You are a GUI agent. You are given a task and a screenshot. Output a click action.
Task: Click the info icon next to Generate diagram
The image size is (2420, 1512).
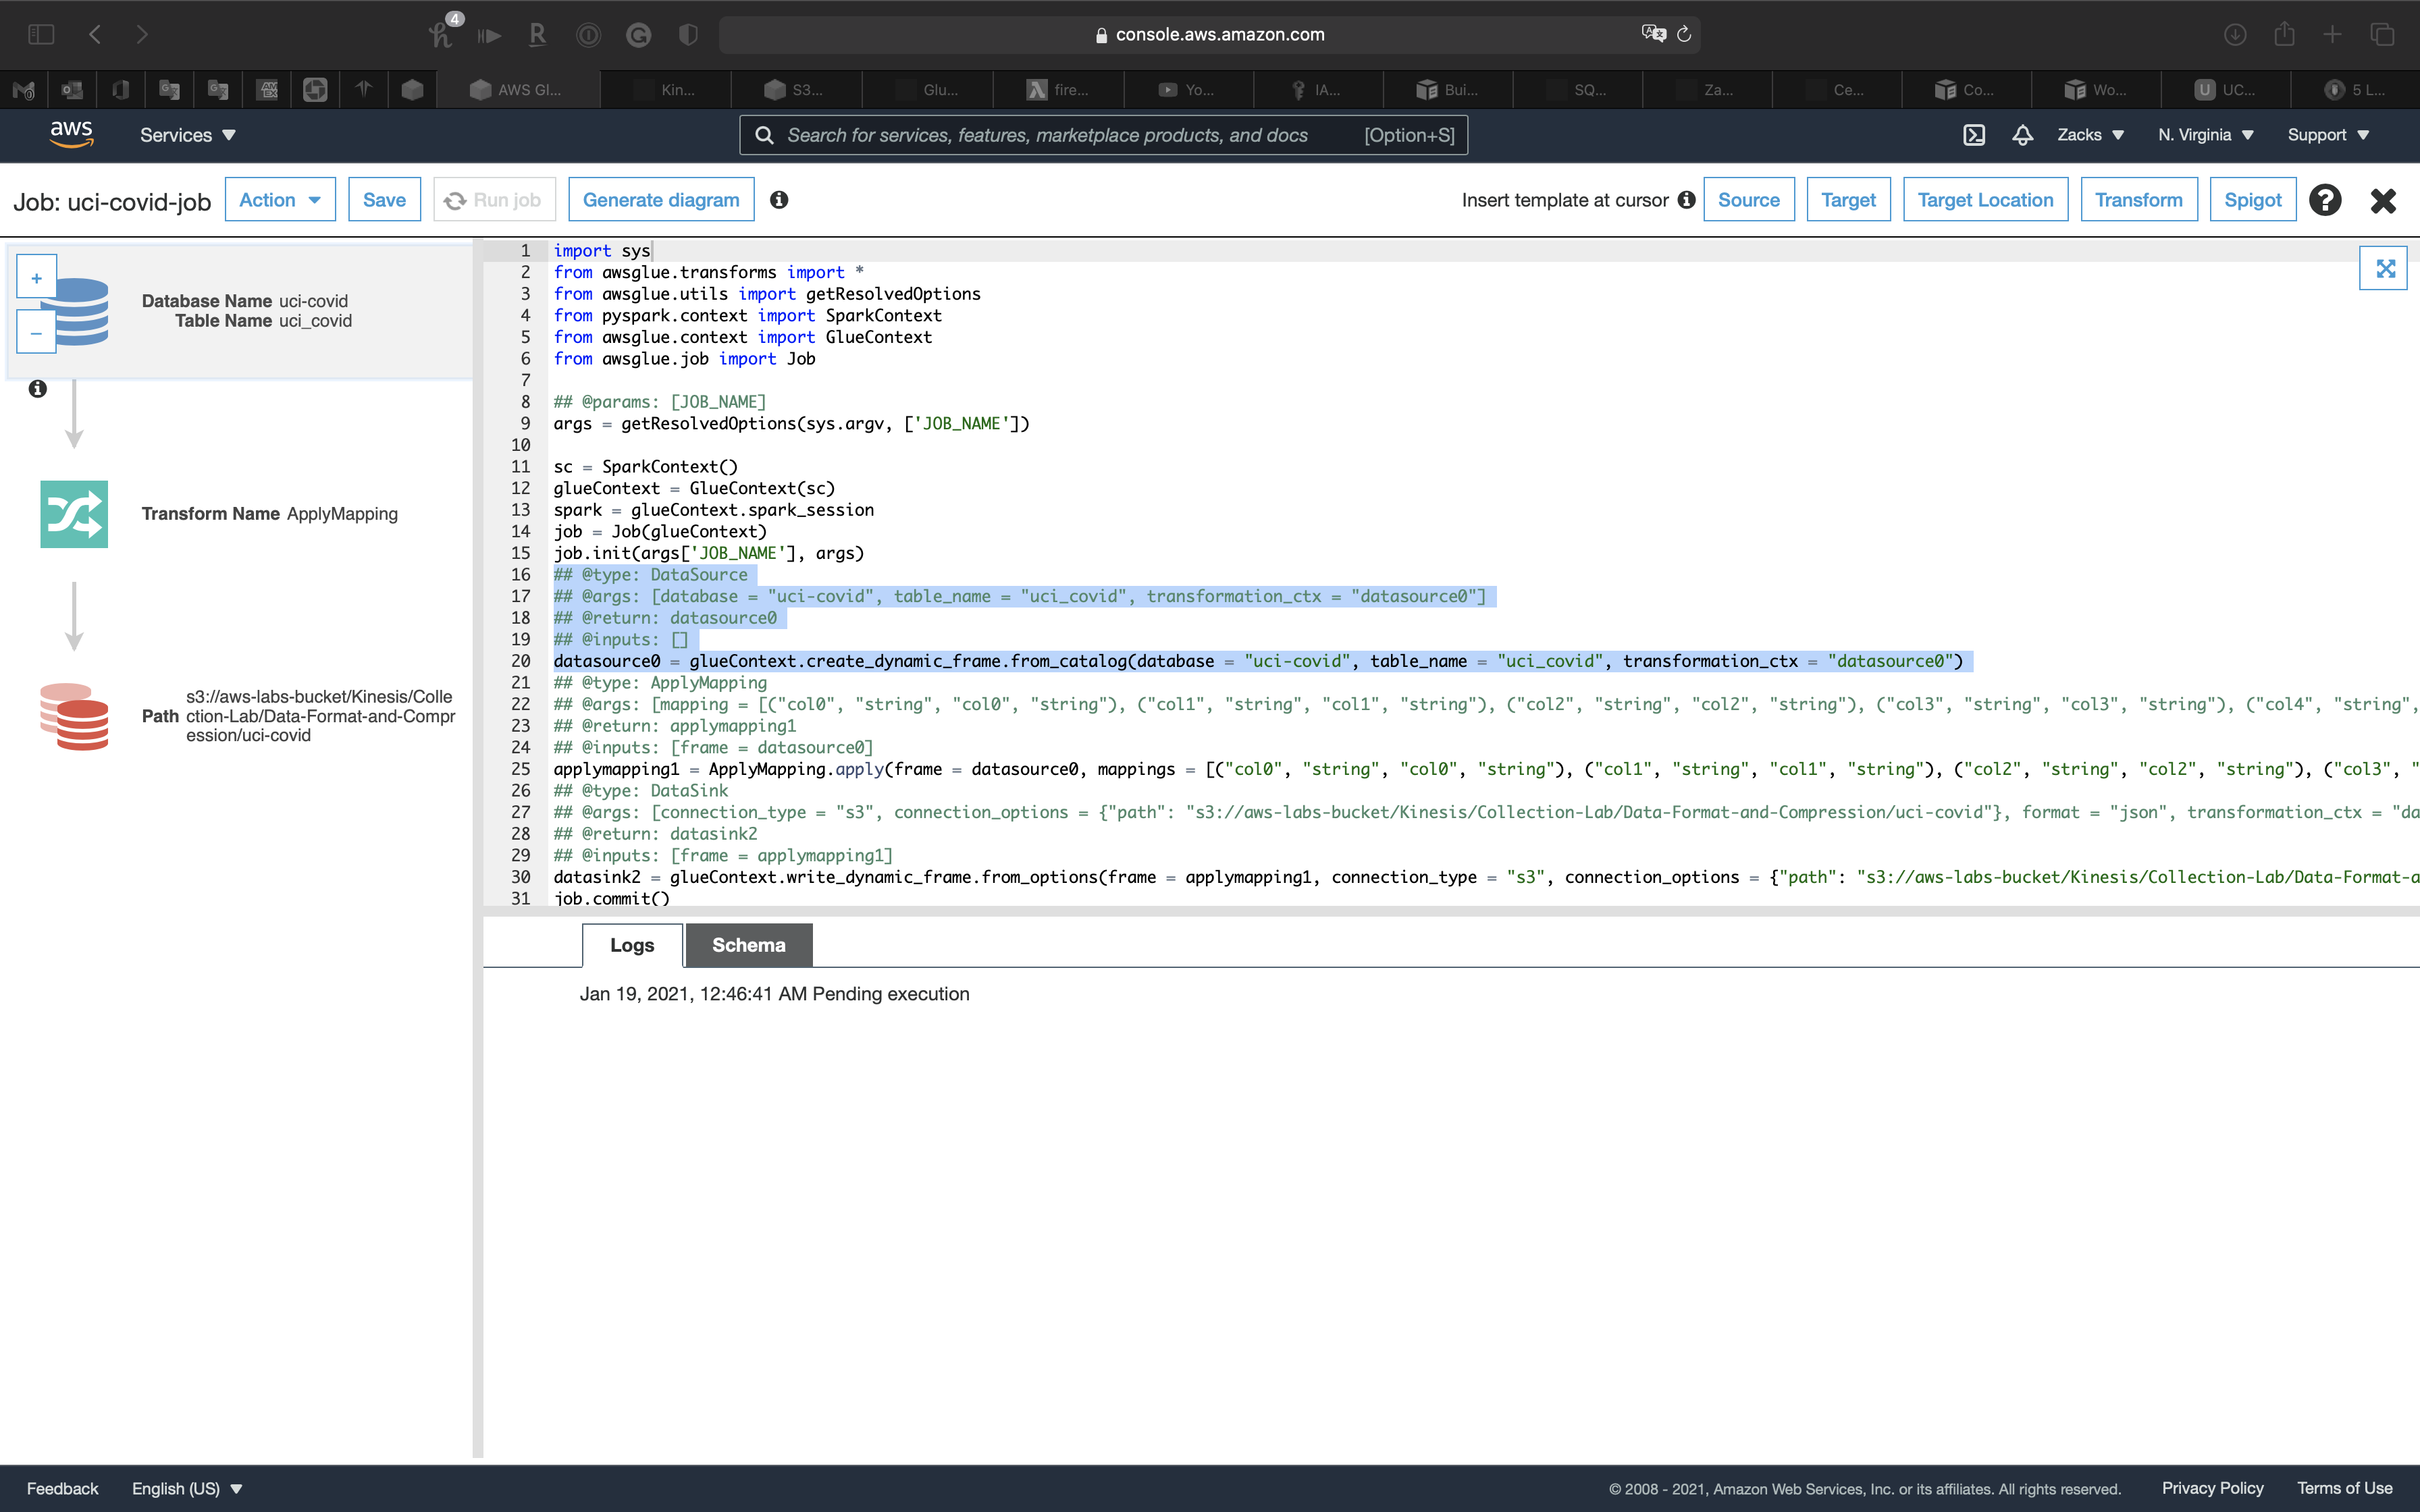(x=779, y=200)
